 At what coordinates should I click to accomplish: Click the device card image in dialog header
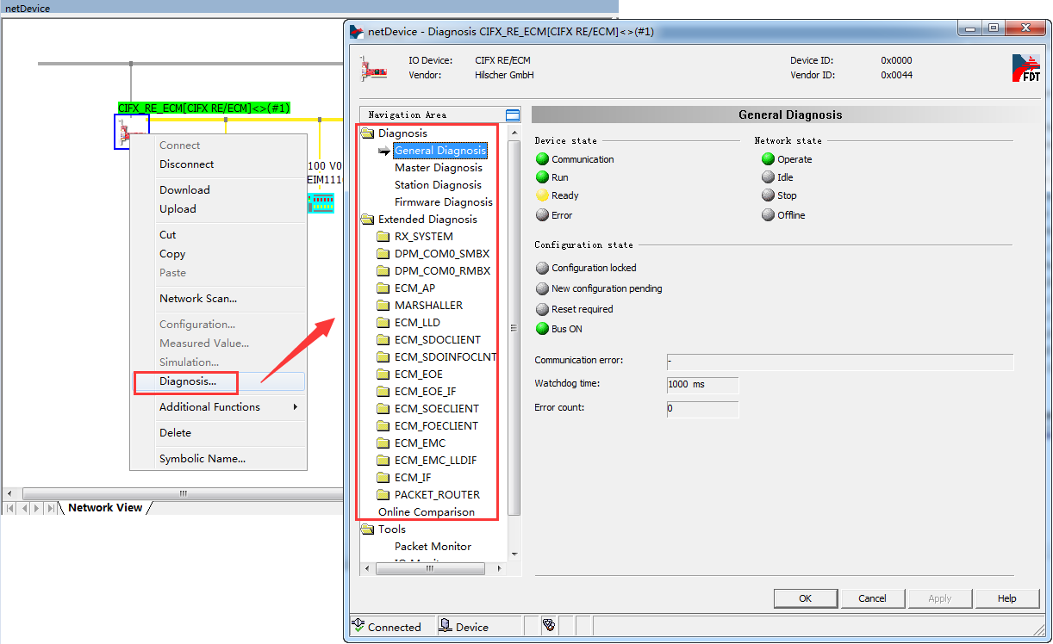click(x=374, y=69)
